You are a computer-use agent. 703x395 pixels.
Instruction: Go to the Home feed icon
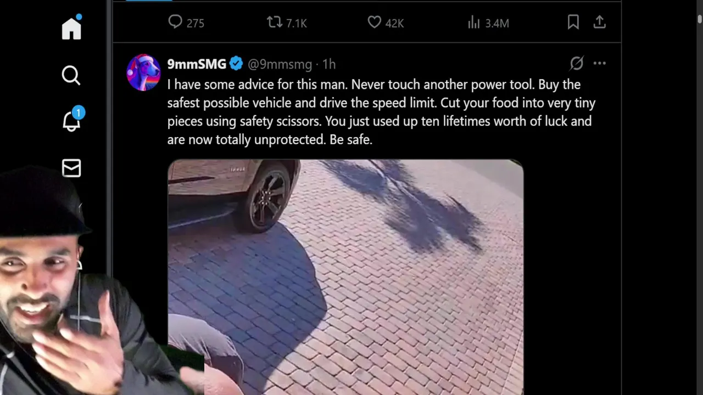[x=71, y=28]
